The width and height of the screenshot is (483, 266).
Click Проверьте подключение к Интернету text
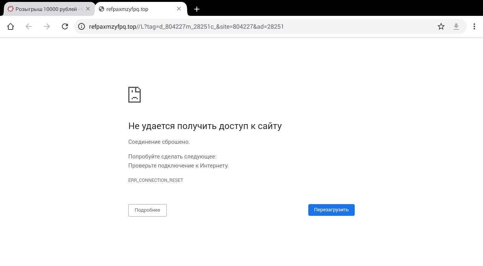178,166
